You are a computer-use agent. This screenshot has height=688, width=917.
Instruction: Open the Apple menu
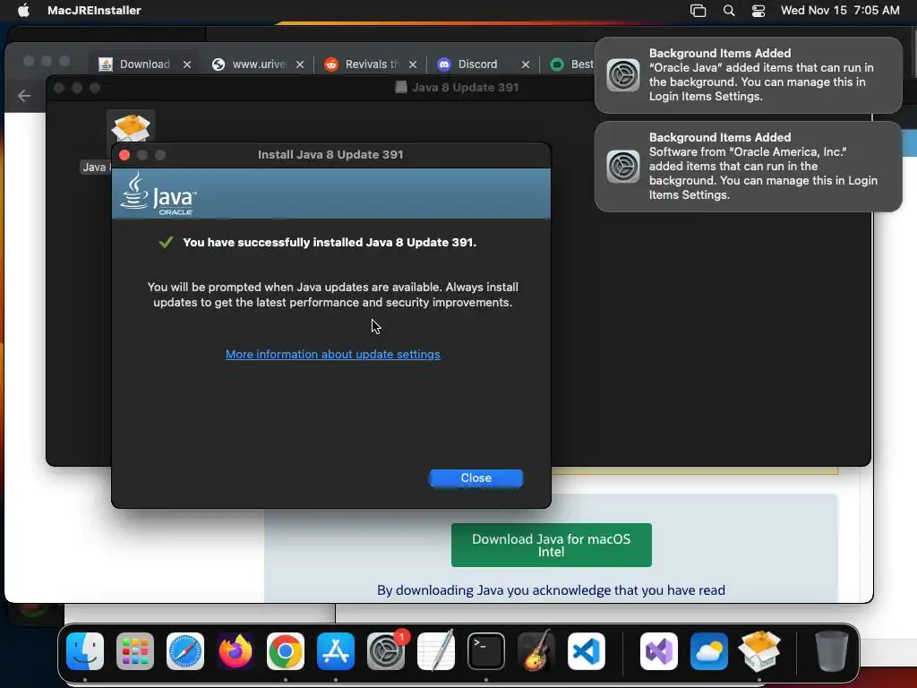click(23, 10)
